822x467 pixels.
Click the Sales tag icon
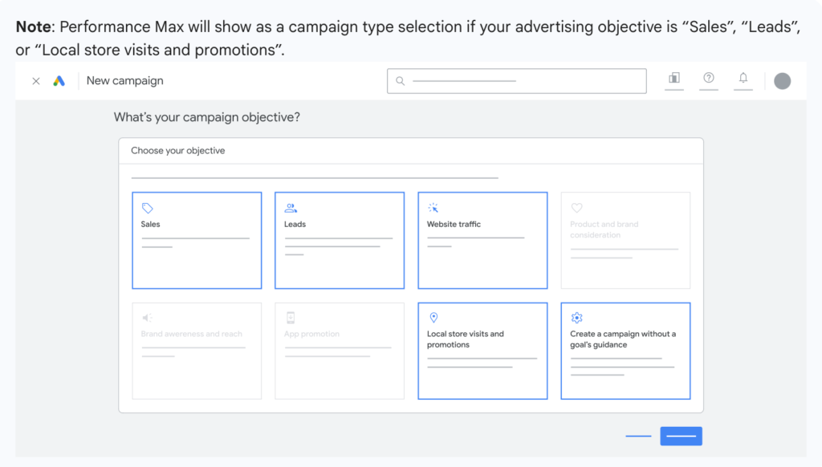point(147,208)
